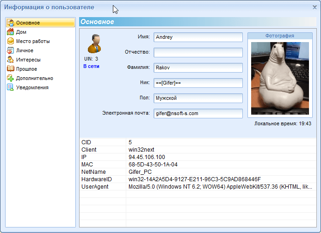This screenshot has width=321, height=233.
Task: Click the Дом home icon
Action: tap(11, 32)
